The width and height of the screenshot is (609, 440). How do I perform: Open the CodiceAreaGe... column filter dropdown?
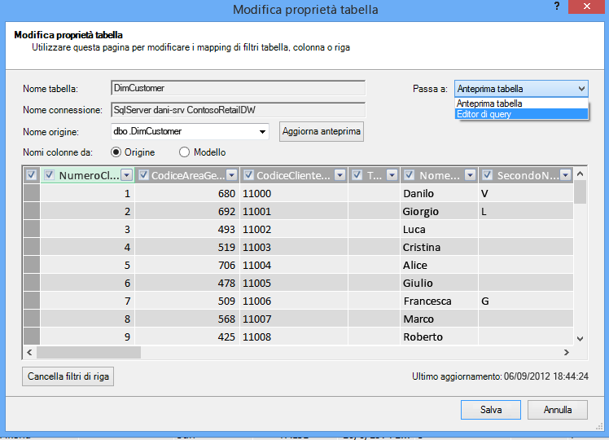point(232,175)
